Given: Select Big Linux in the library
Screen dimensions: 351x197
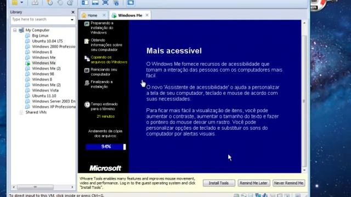Looking at the screenshot, I should 40,36.
